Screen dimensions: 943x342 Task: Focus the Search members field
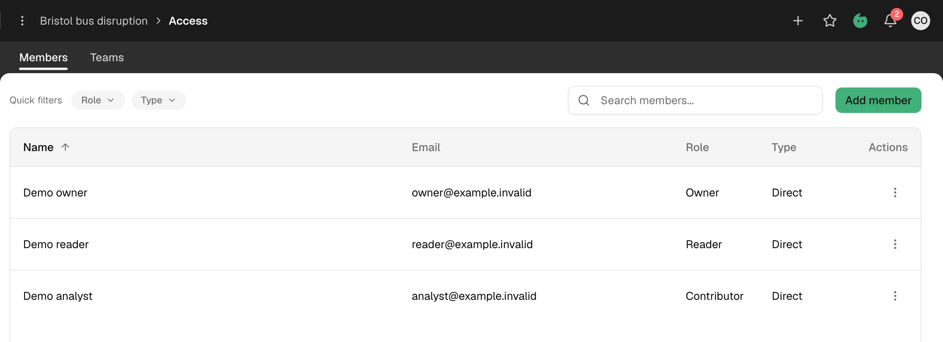(x=695, y=100)
